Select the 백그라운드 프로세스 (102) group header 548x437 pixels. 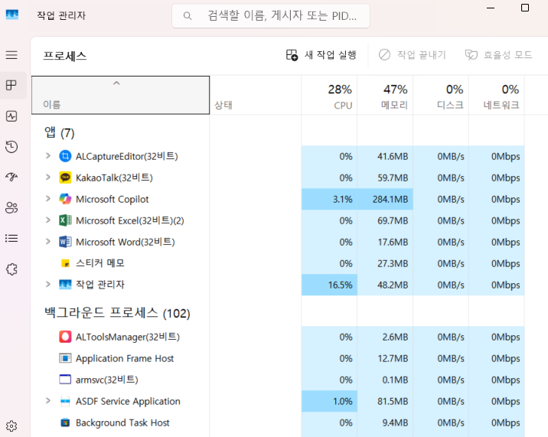(117, 312)
